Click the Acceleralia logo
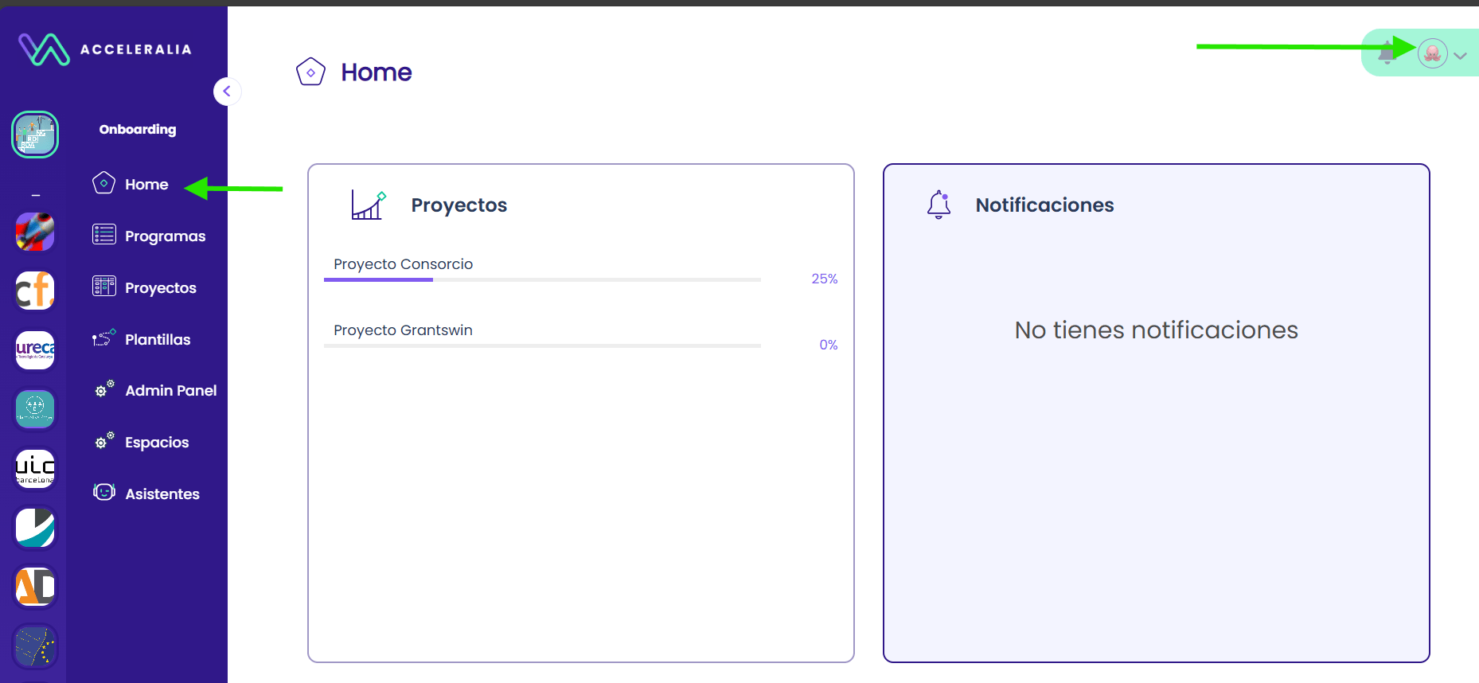1479x683 pixels. (x=105, y=49)
